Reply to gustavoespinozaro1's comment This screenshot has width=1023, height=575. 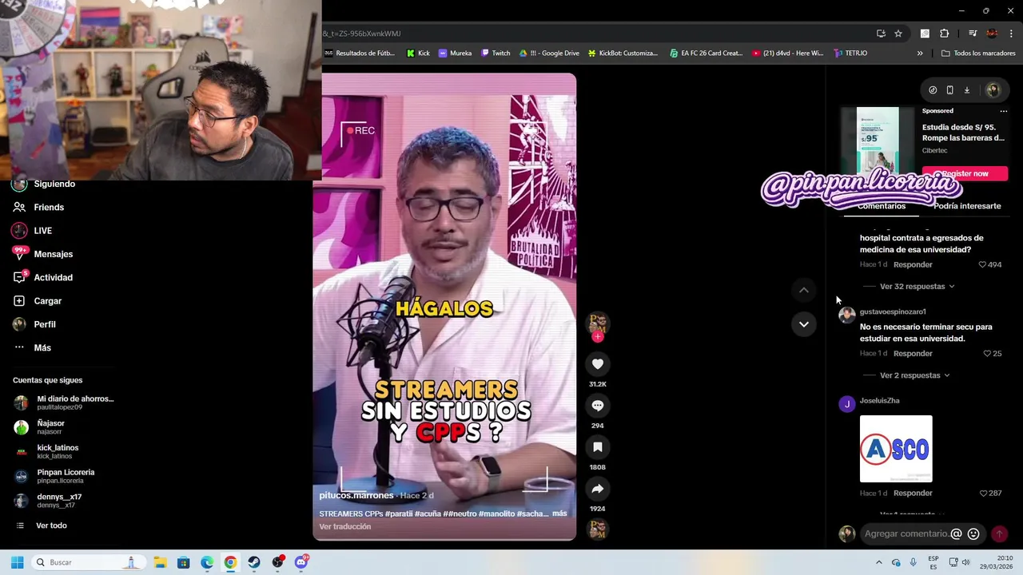coord(913,353)
